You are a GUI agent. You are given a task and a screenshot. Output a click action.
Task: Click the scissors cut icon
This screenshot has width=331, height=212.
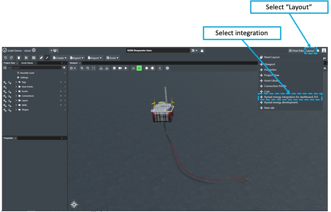[x=26, y=58]
